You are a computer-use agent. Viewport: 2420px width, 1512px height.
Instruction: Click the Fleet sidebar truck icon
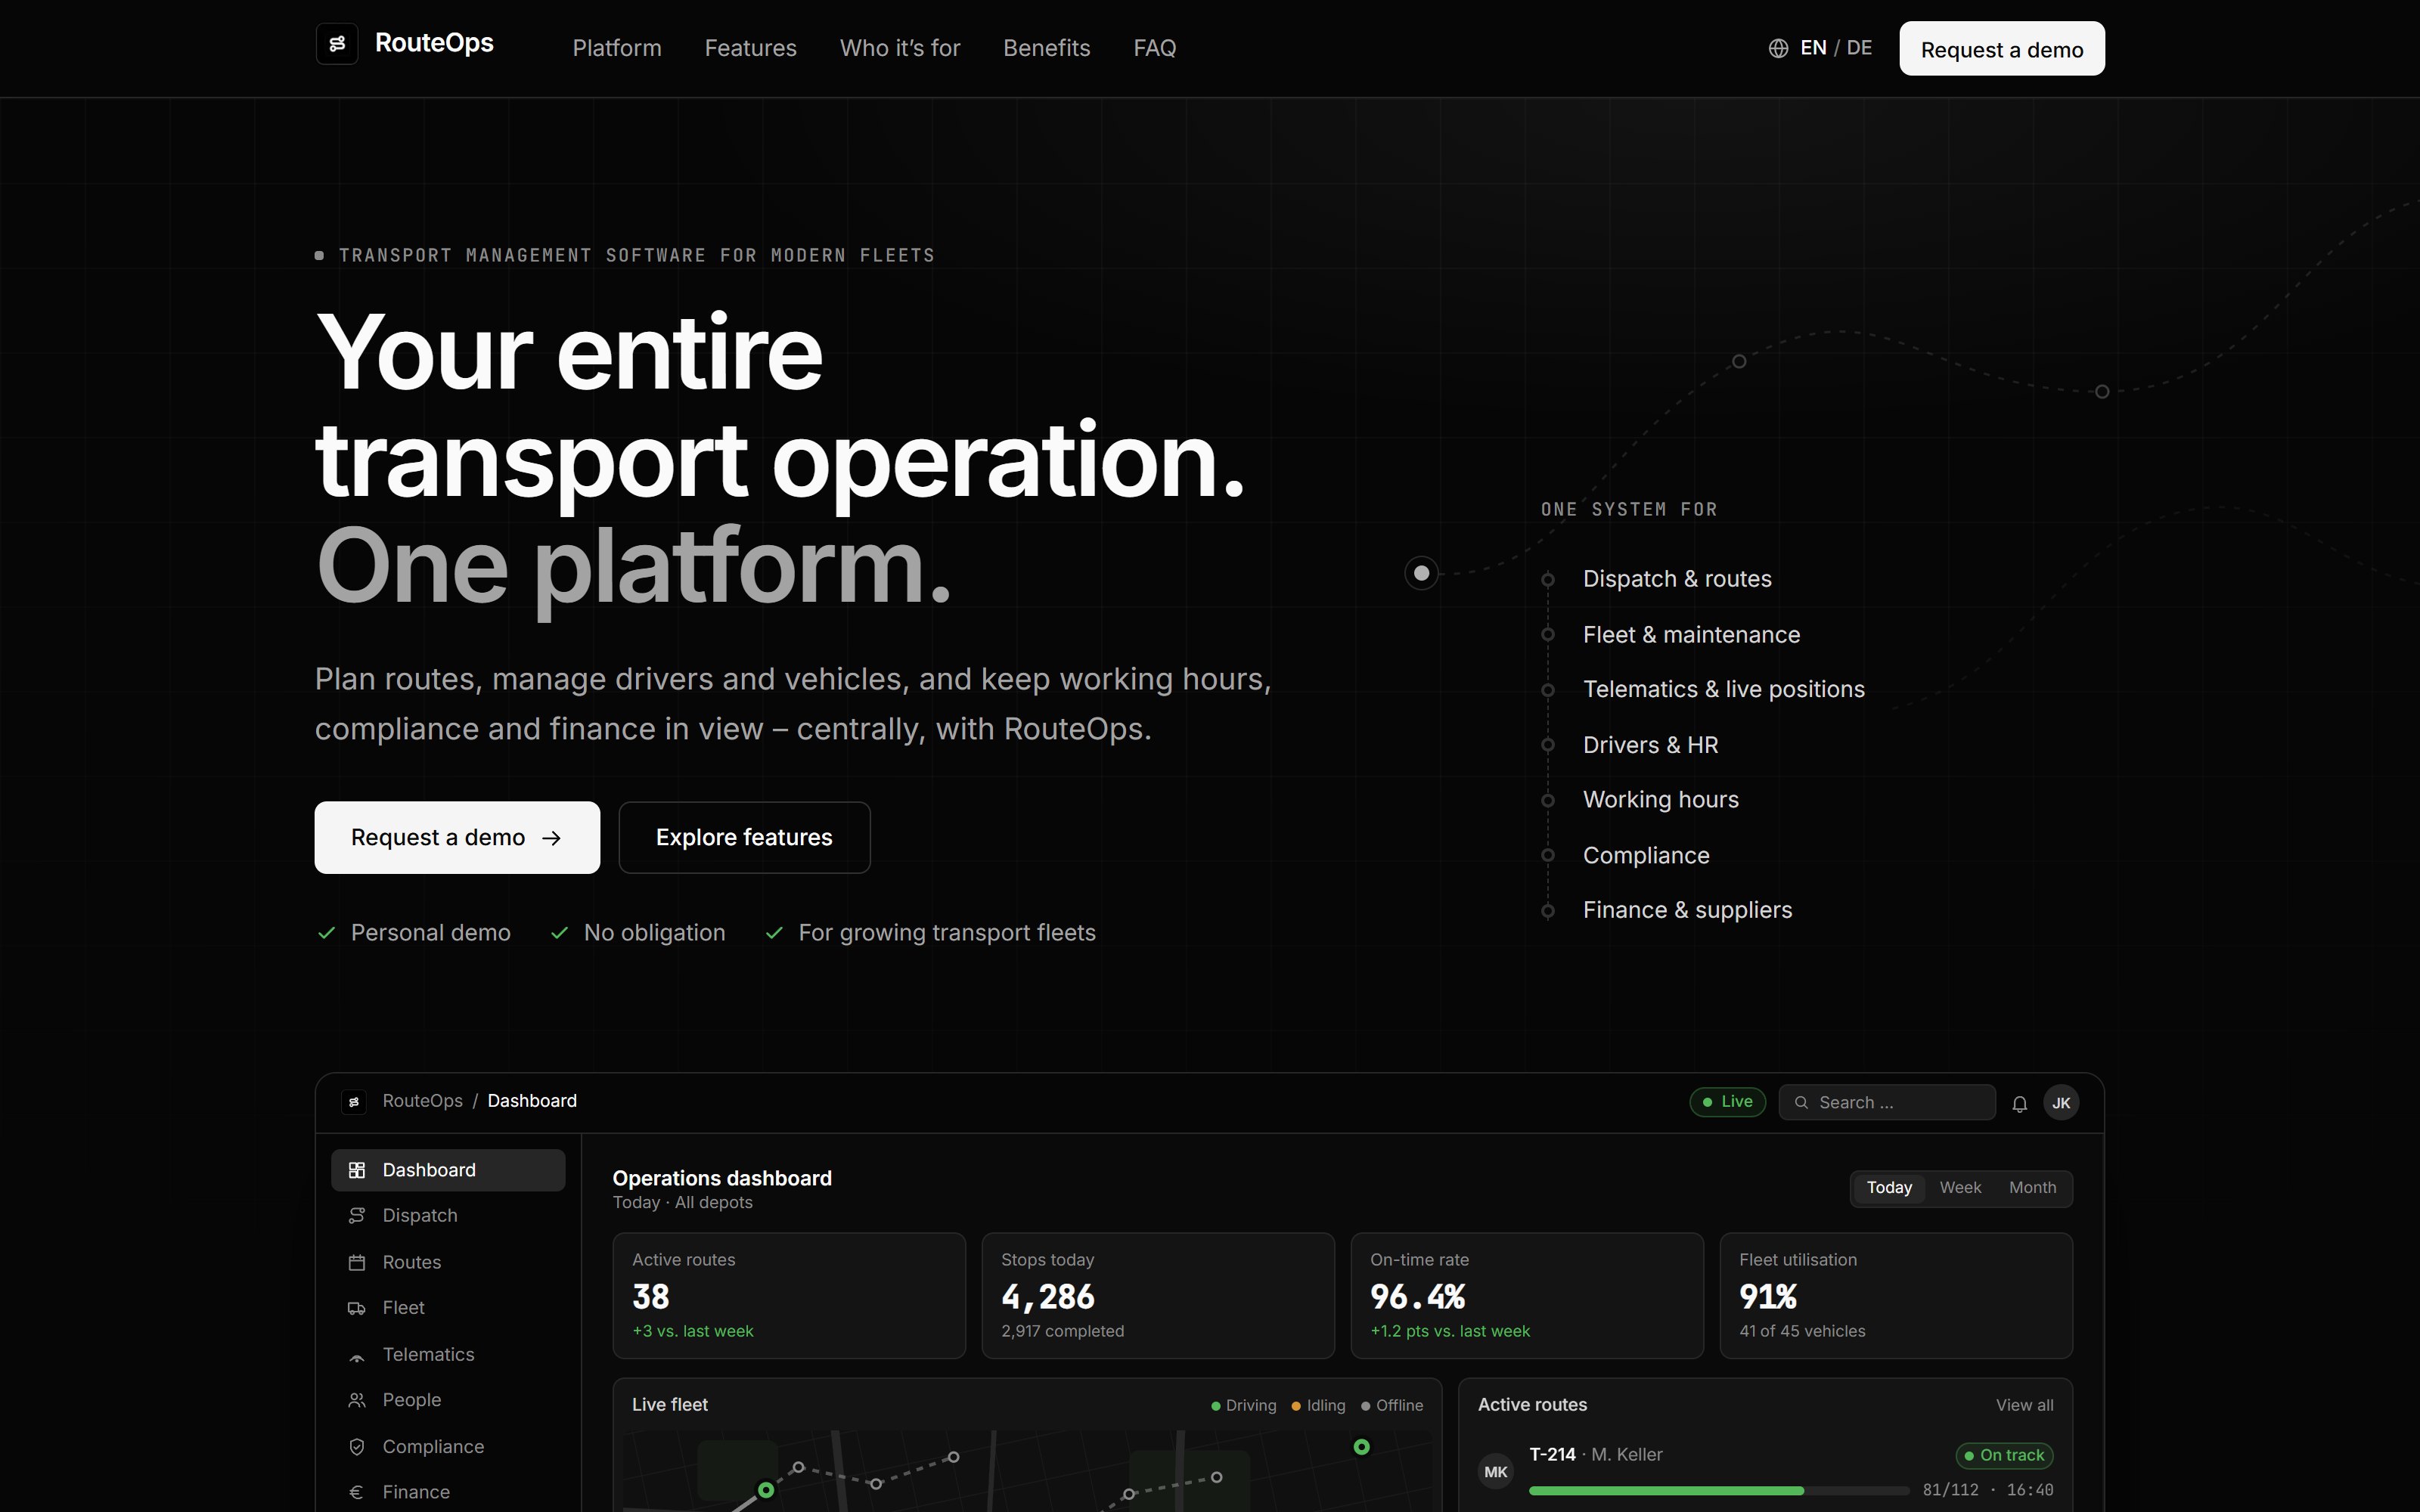pyautogui.click(x=357, y=1309)
